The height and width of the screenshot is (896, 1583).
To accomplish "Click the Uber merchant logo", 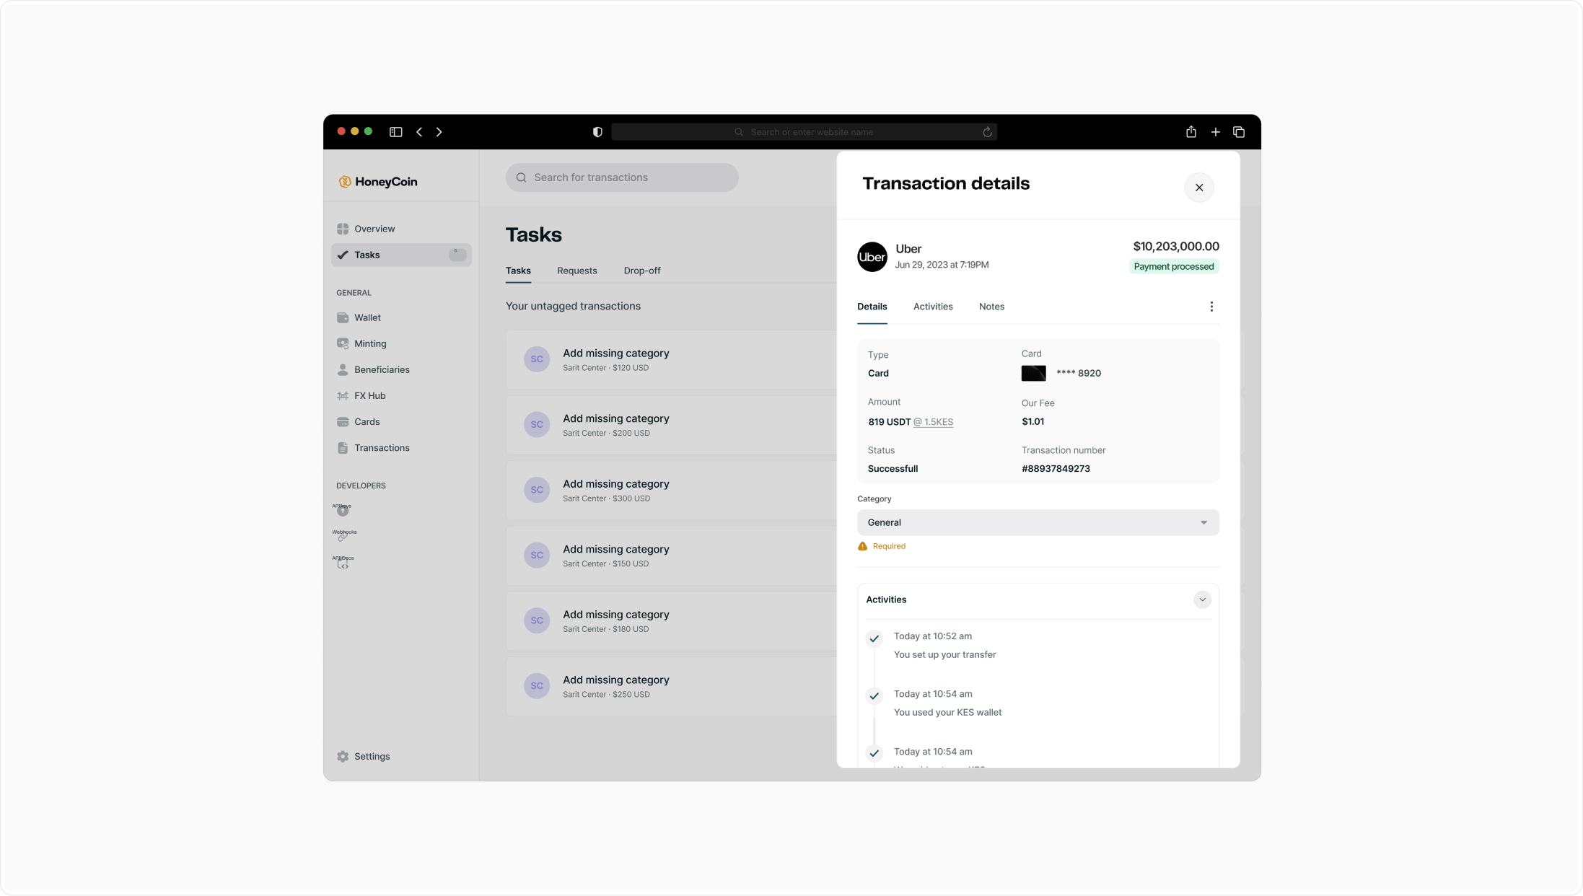I will pos(872,257).
